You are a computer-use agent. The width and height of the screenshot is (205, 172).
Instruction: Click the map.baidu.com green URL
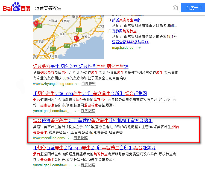(x=124, y=48)
